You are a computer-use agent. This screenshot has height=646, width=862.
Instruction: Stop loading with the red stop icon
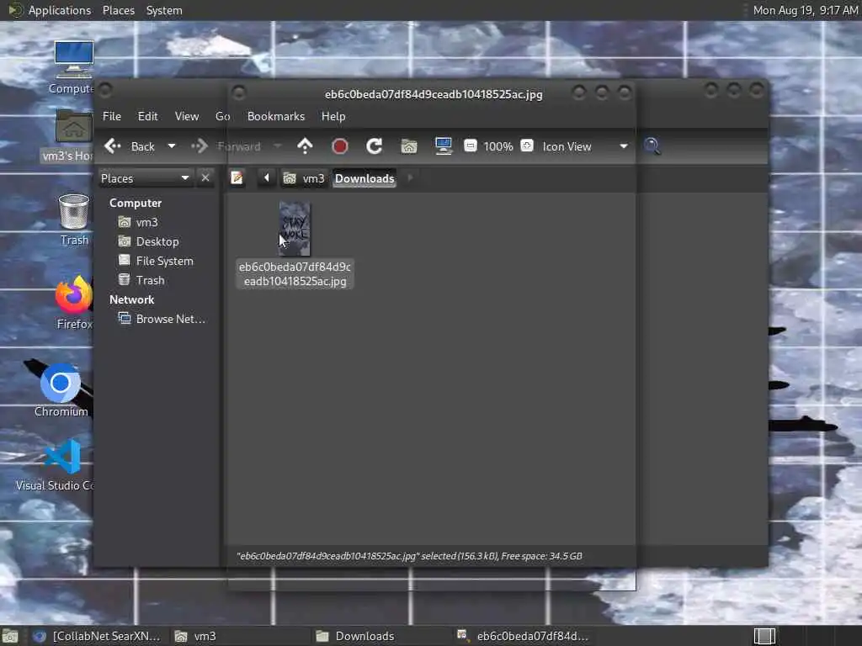(340, 146)
